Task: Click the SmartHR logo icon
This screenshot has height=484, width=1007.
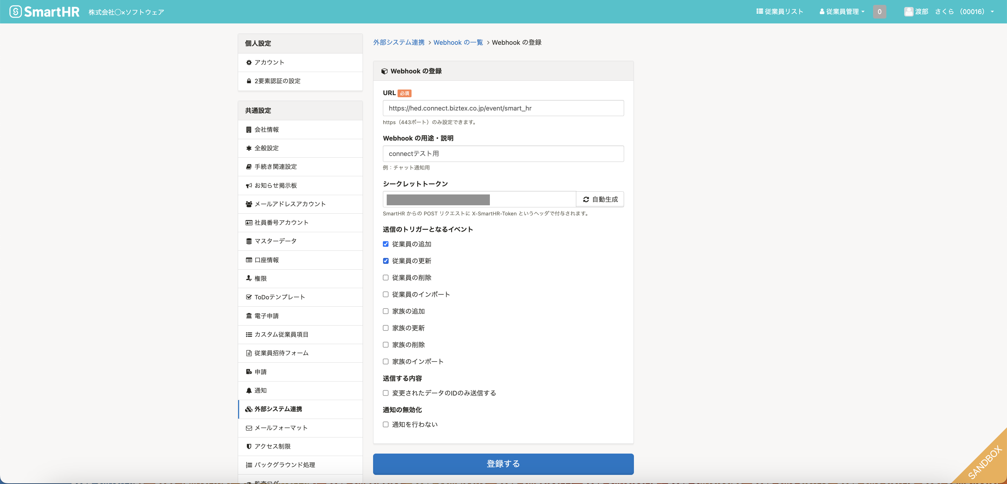Action: point(16,12)
